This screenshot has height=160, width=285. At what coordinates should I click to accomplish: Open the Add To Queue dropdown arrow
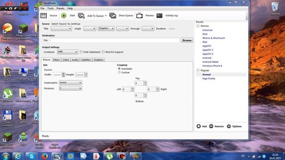tap(106, 16)
